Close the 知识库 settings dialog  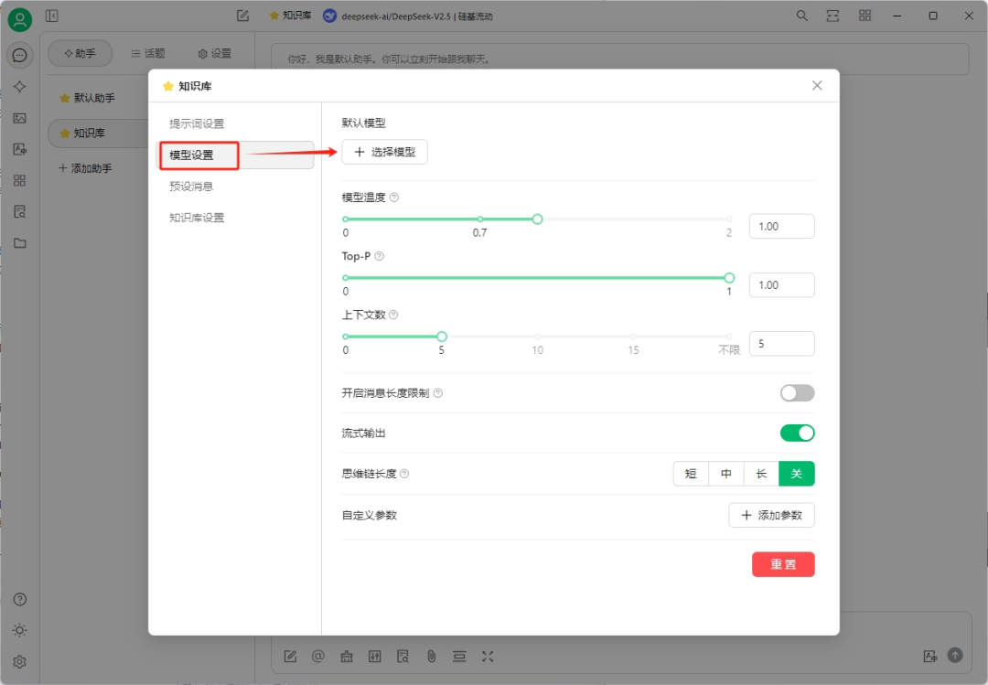817,86
